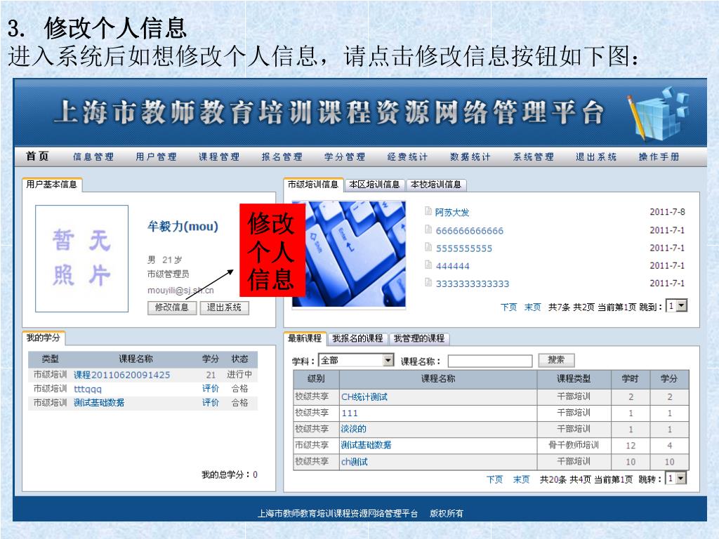719x539 pixels.
Task: Open 测试基础数据 in the latest courses table
Action: coord(366,445)
